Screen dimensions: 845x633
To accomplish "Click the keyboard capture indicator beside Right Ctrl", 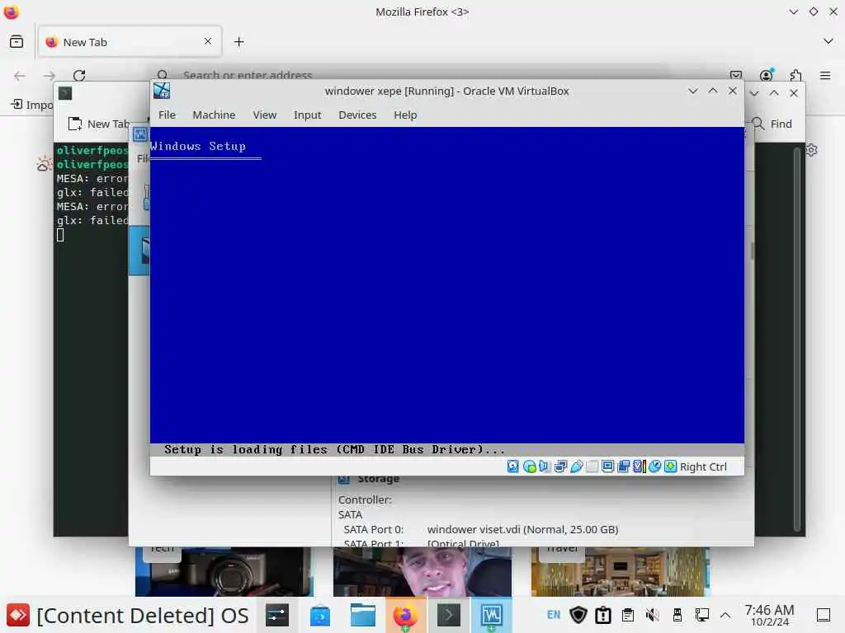I will (x=670, y=467).
